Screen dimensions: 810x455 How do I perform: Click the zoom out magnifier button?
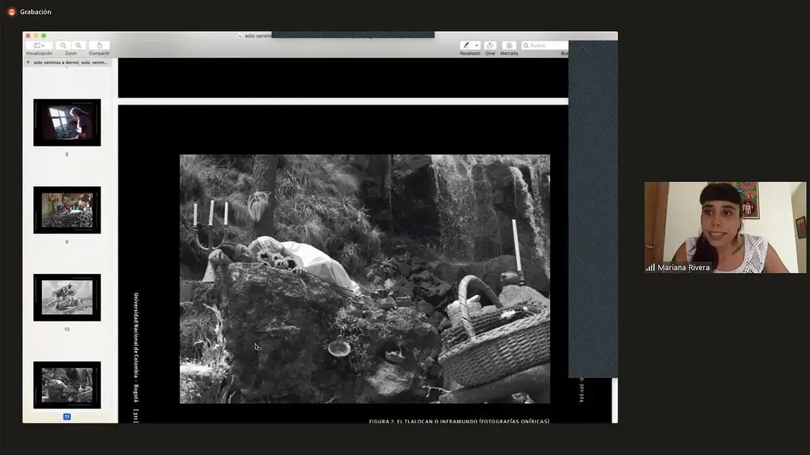63,45
